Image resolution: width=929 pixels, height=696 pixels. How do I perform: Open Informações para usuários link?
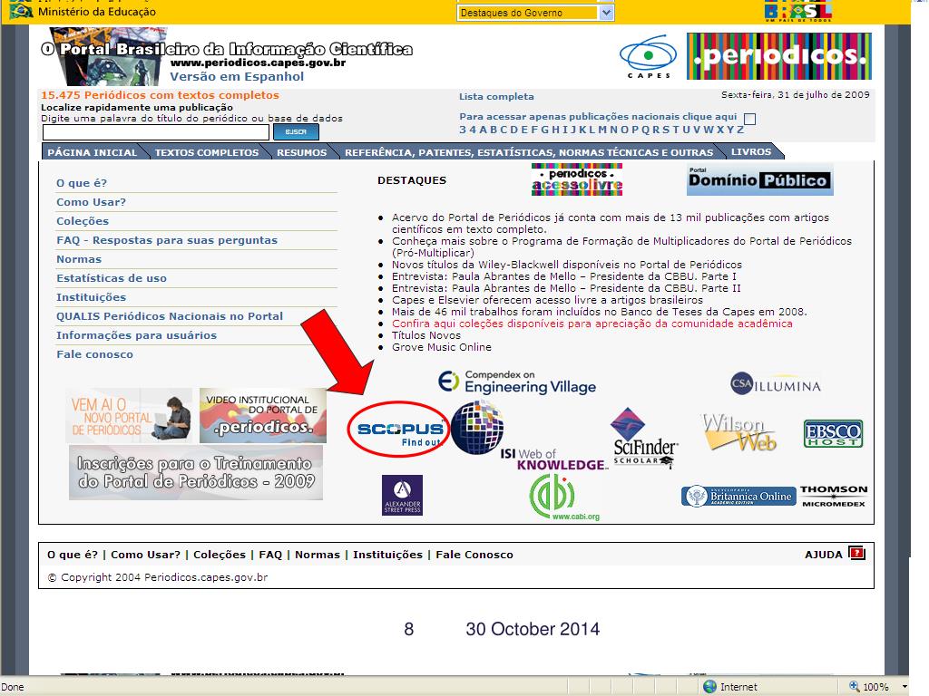(136, 335)
